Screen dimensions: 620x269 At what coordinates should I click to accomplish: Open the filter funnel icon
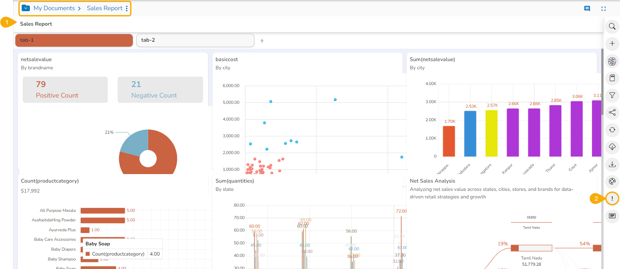click(x=612, y=95)
